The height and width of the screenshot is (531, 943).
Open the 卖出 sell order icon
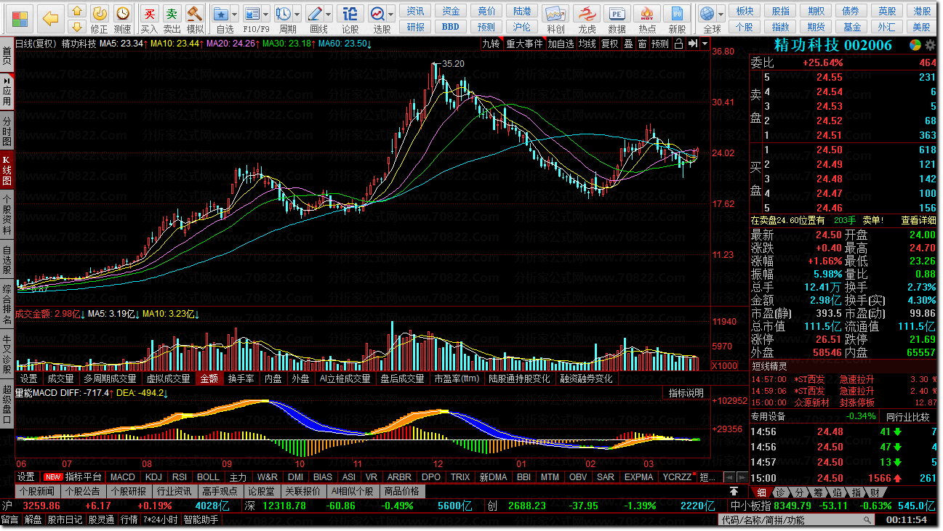[172, 13]
